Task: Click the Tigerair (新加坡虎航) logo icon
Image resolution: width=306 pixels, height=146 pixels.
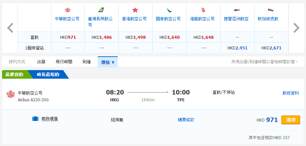Action: [x=271, y=10]
